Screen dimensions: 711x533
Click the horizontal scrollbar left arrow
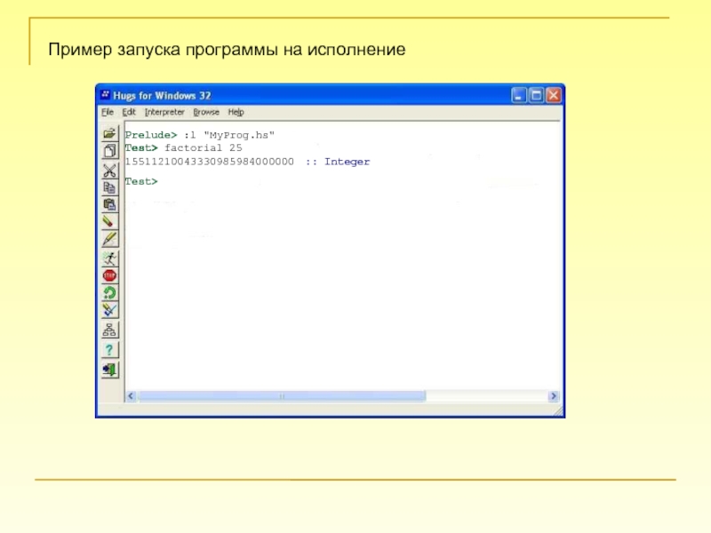point(130,396)
